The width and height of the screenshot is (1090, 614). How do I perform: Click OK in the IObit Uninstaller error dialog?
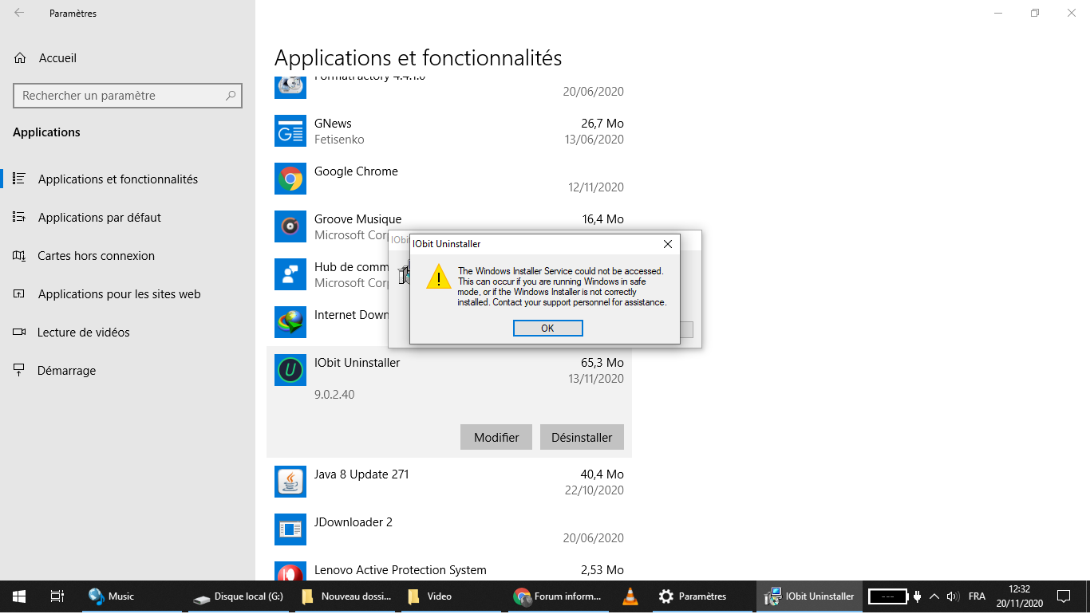point(547,329)
